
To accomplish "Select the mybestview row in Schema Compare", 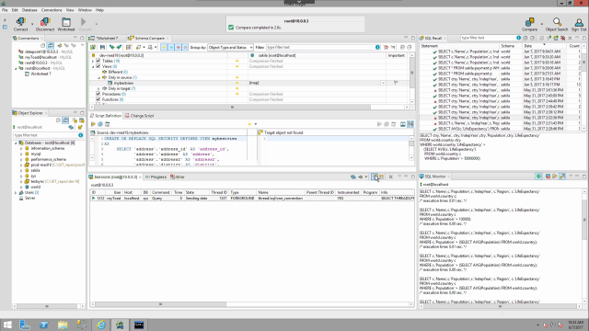I will click(248, 83).
